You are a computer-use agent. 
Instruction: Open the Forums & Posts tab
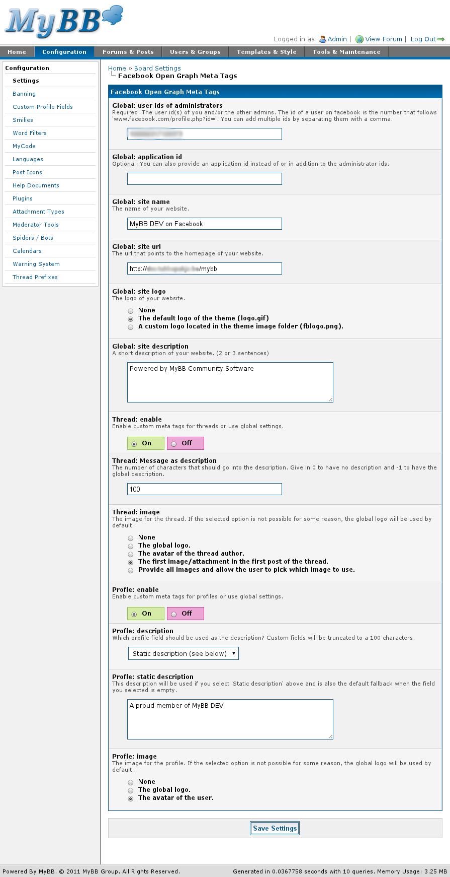128,52
